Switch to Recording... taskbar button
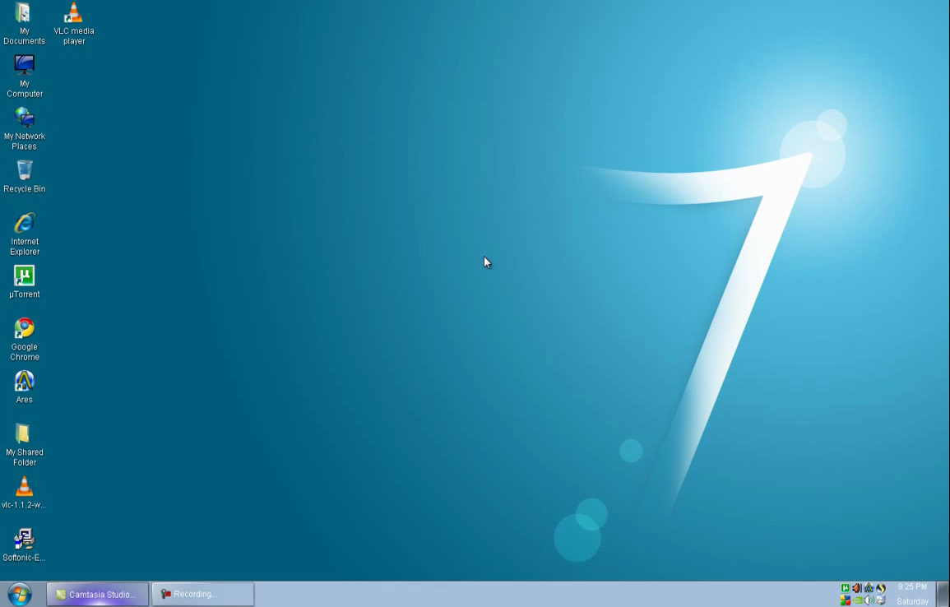The width and height of the screenshot is (950, 607). tap(202, 595)
